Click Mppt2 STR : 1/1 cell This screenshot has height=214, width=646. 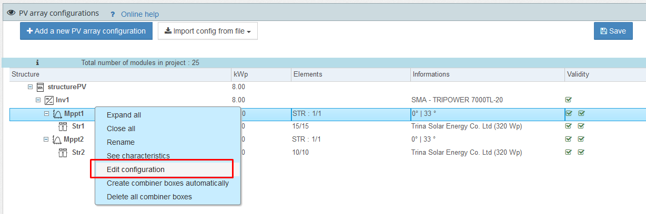(306, 139)
